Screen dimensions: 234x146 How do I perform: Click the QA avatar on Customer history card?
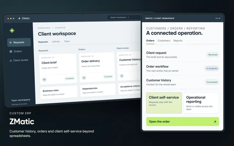(122, 76)
